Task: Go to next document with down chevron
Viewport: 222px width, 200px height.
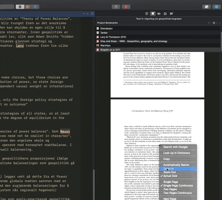Action: coord(87,14)
